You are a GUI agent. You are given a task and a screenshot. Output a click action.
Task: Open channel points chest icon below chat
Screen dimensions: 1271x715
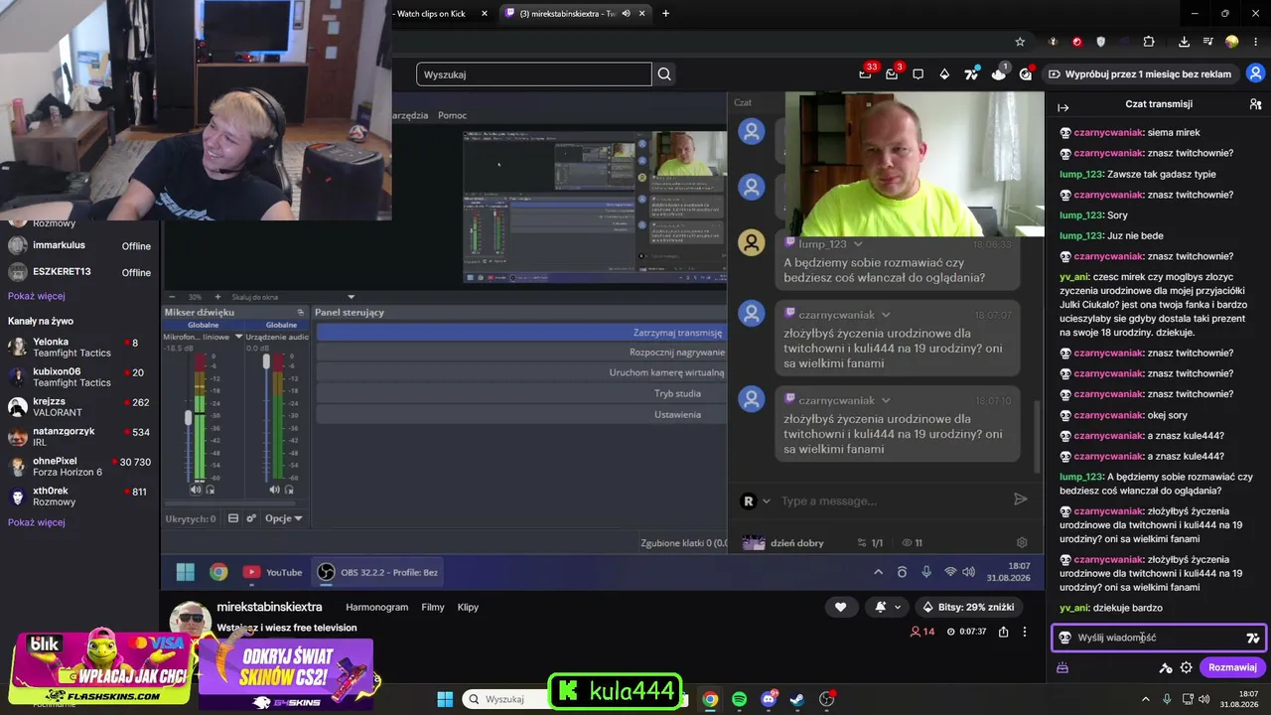click(1061, 668)
